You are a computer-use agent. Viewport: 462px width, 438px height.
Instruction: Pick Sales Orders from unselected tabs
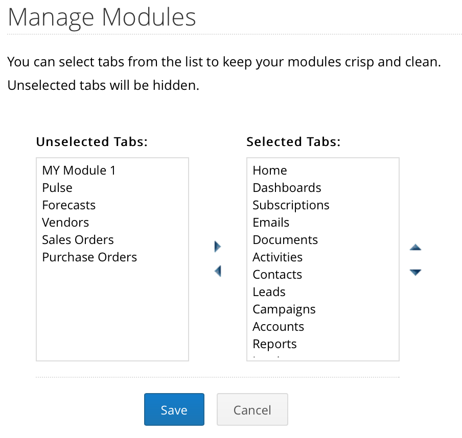point(78,240)
